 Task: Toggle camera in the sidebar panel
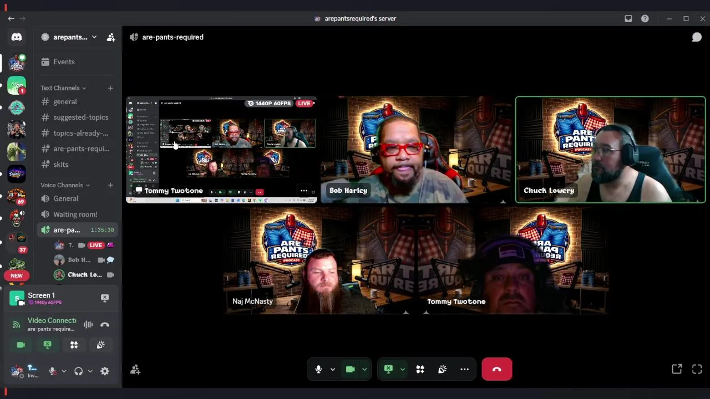click(x=21, y=345)
